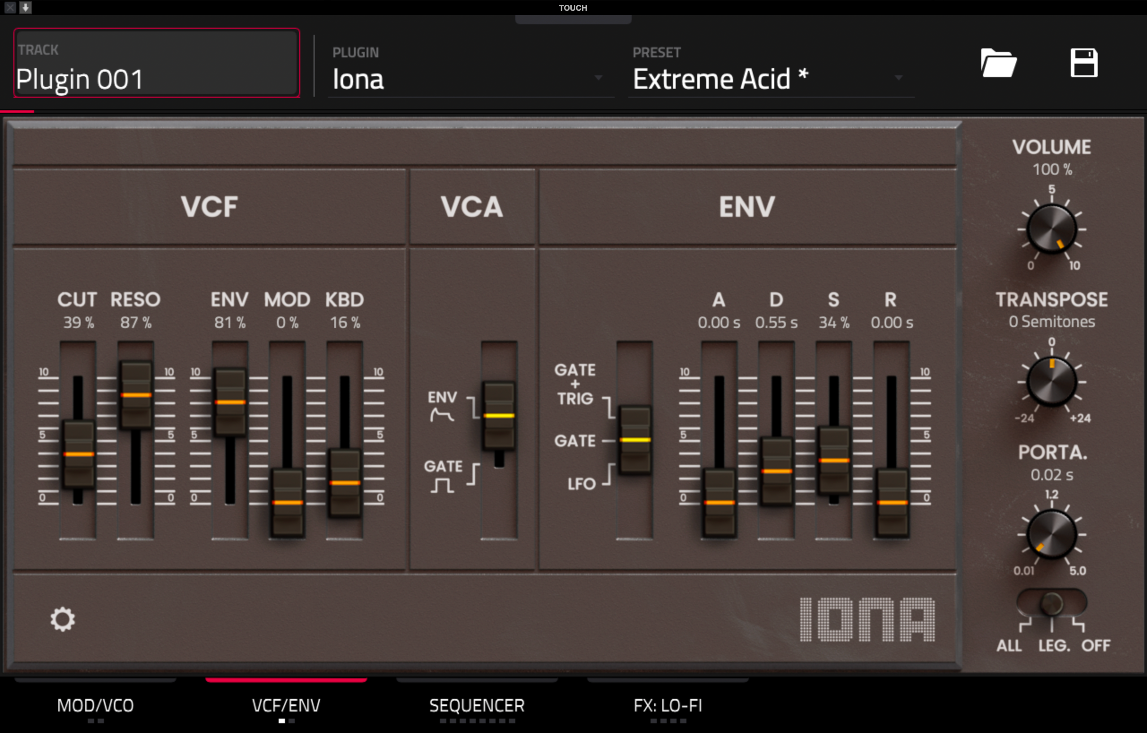Image resolution: width=1147 pixels, height=733 pixels.
Task: Click the Transpose knob
Action: [1051, 381]
